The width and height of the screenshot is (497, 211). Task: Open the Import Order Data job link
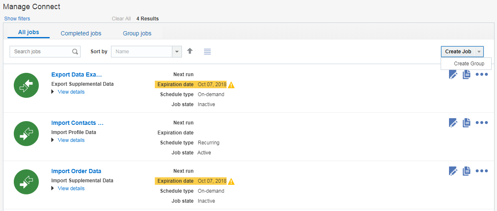coord(76,171)
